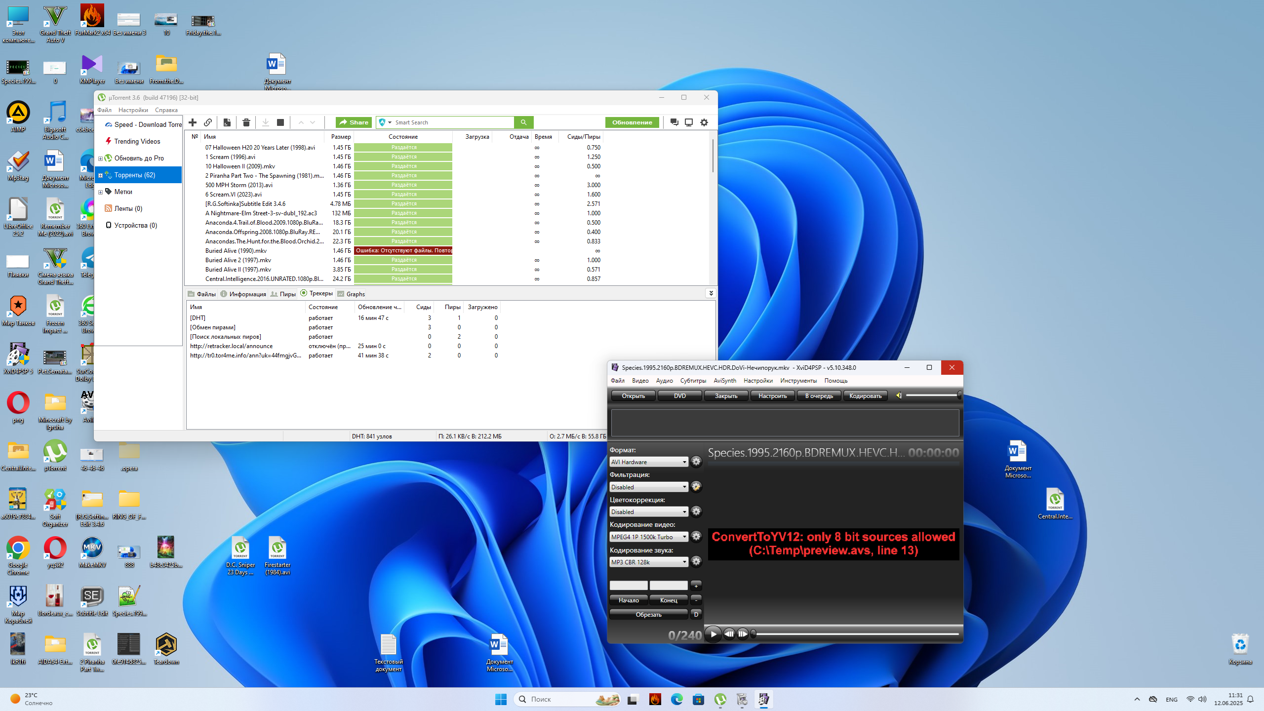The image size is (1264, 711).
Task: Click the Обновление button in uTorrent
Action: (632, 122)
